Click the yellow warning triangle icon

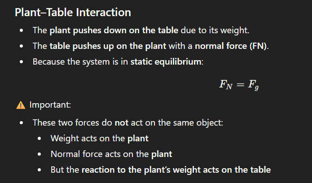20,105
